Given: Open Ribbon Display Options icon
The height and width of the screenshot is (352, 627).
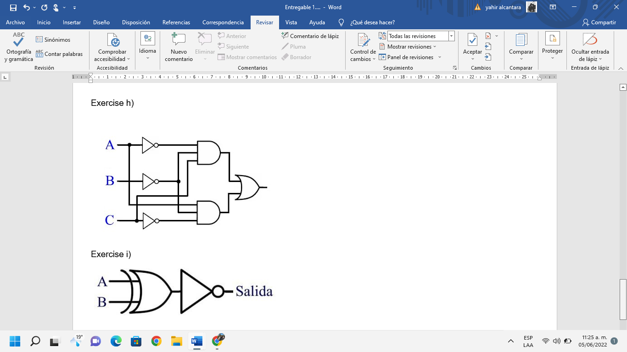Looking at the screenshot, I should 553,7.
